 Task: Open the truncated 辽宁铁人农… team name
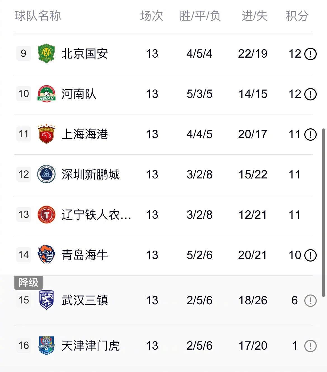(x=96, y=215)
